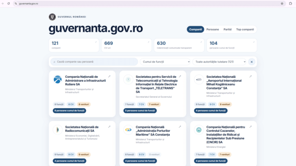This screenshot has height=166, width=296.
Task: Click 9 CV tag on Radiocomunicații card
Action: click(71, 154)
